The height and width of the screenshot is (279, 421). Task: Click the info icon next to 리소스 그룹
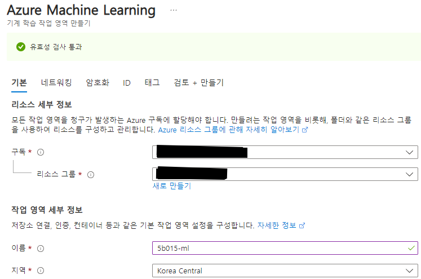click(x=91, y=175)
